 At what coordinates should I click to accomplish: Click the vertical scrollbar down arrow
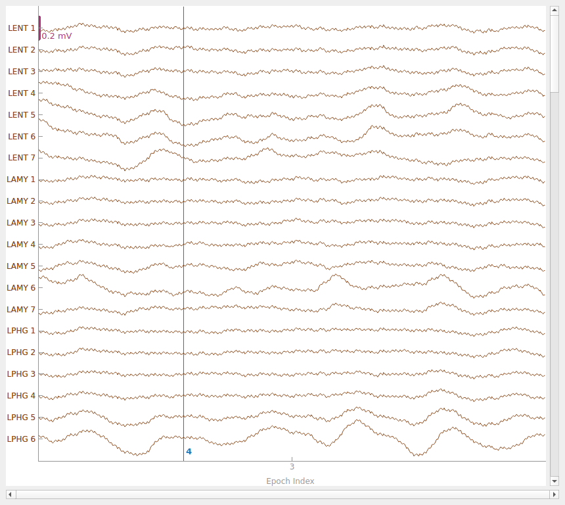tap(554, 481)
